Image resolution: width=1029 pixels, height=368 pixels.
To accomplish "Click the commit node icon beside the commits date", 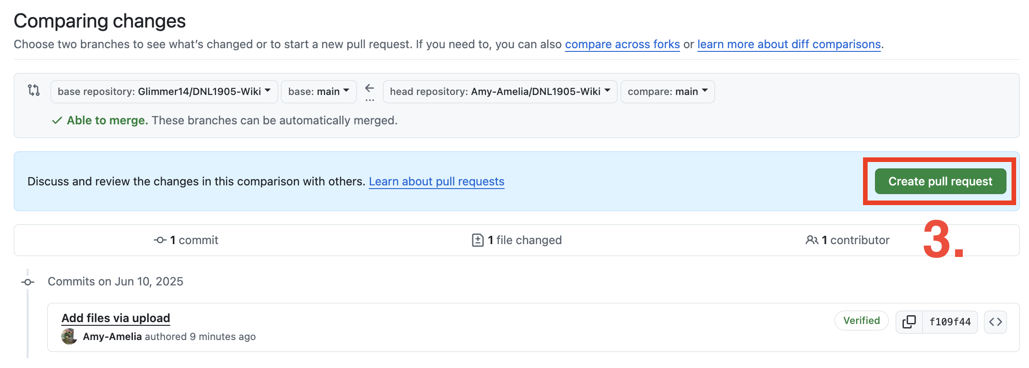I will pos(28,282).
